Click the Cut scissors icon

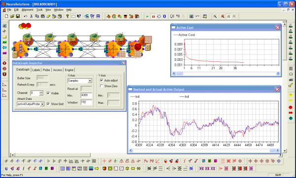31,16
